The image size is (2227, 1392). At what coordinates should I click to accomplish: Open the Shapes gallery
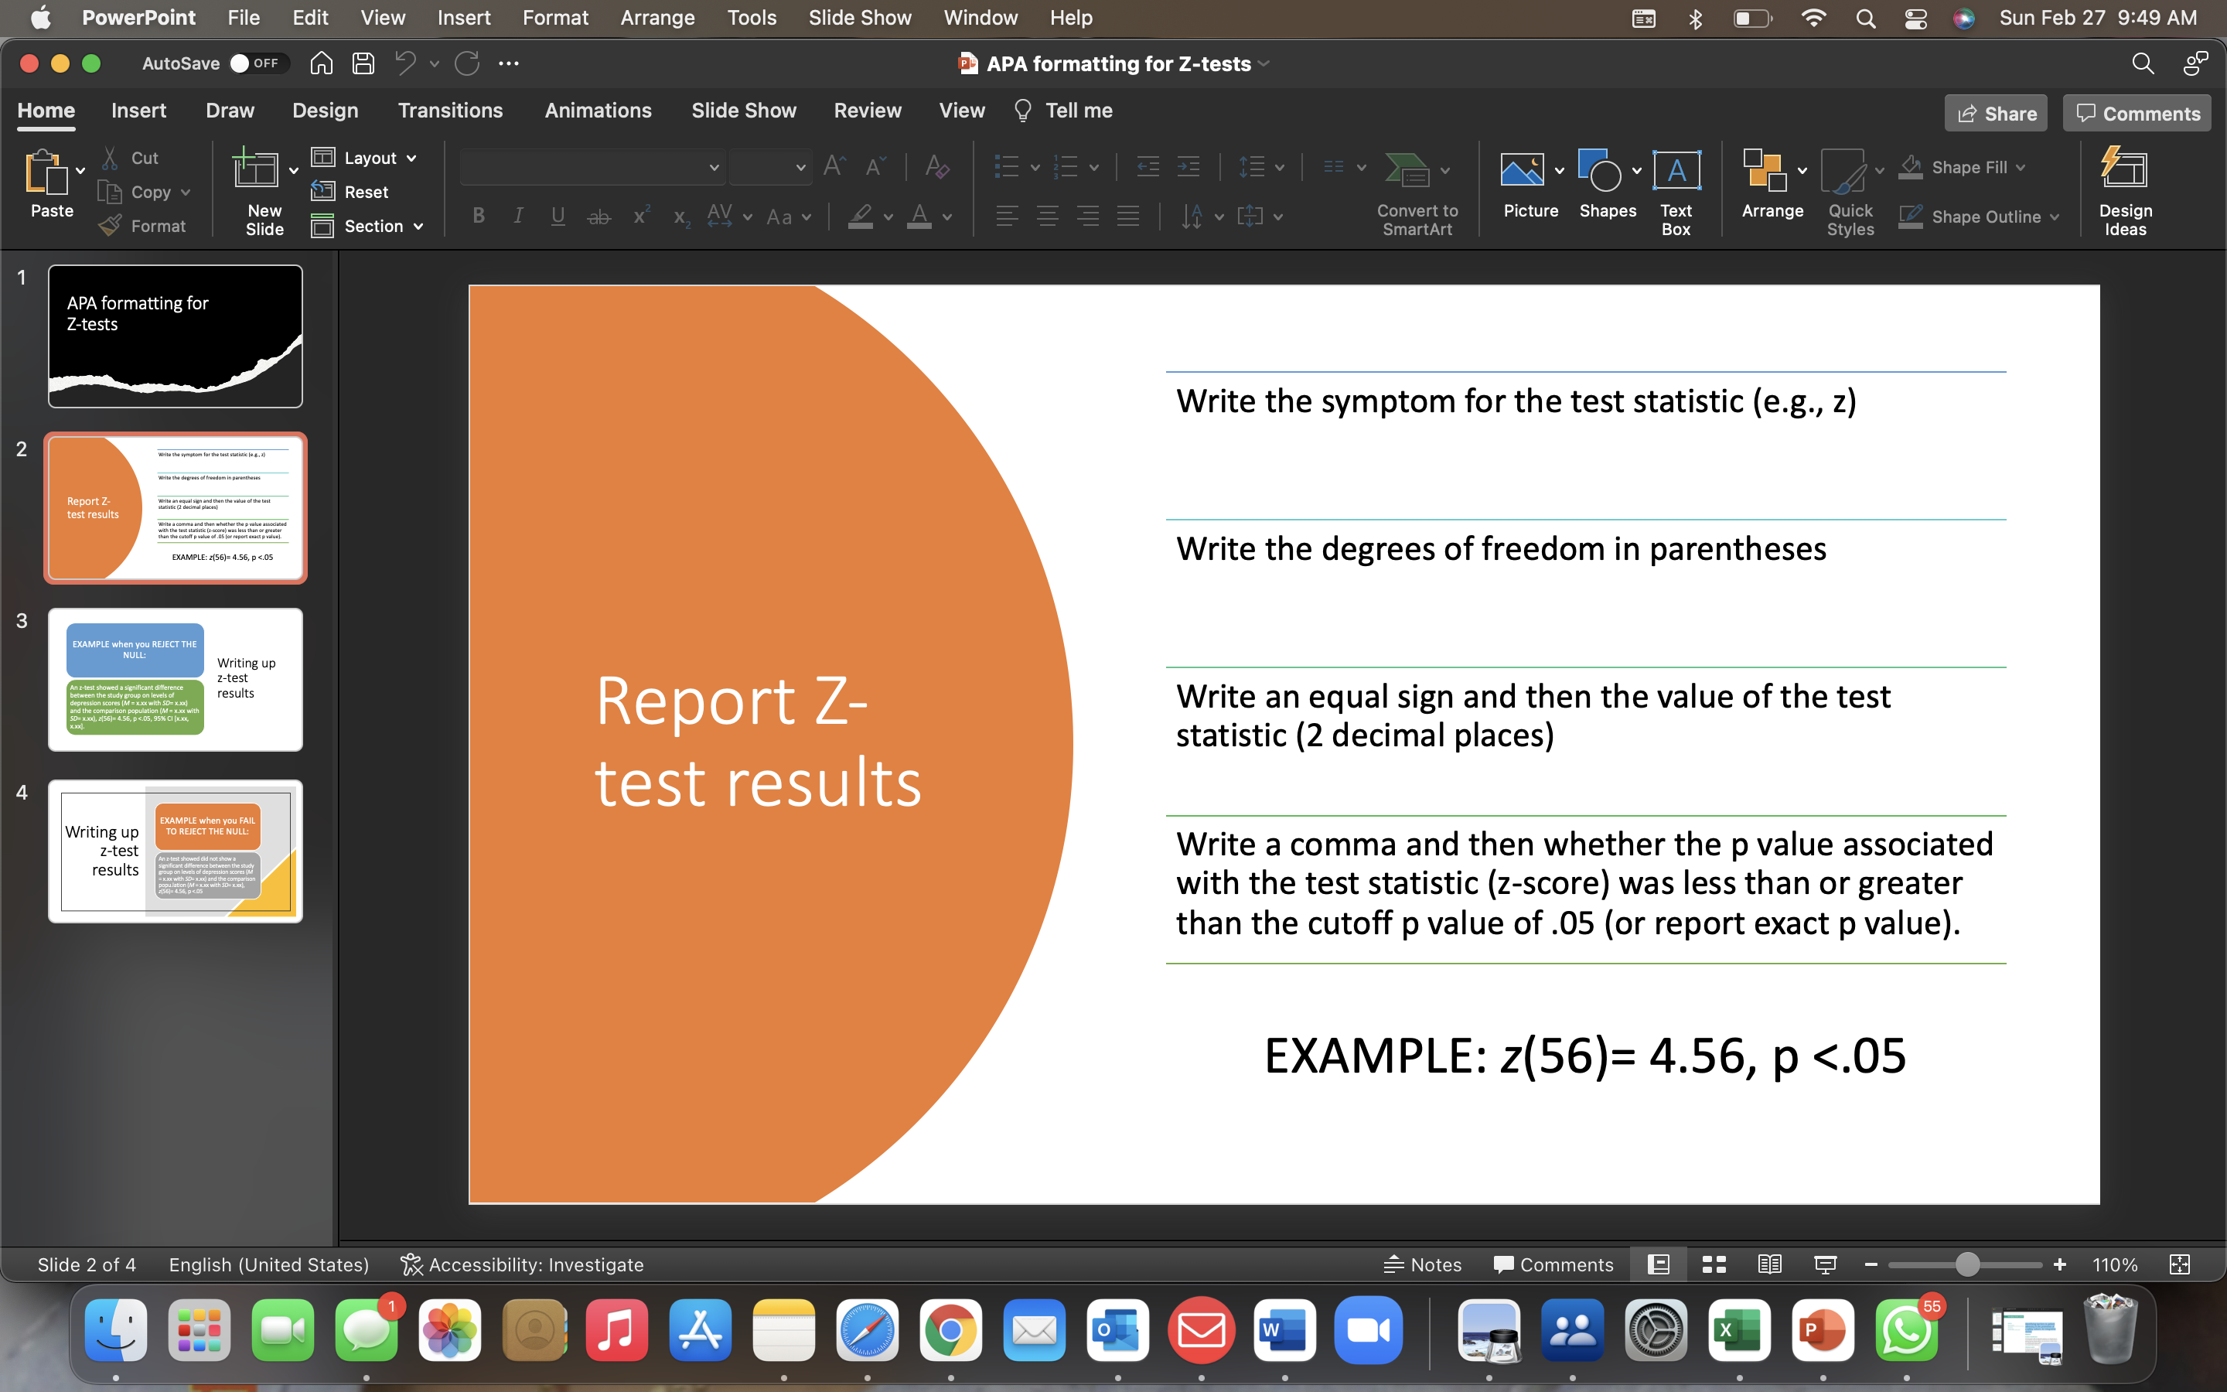coord(1606,183)
